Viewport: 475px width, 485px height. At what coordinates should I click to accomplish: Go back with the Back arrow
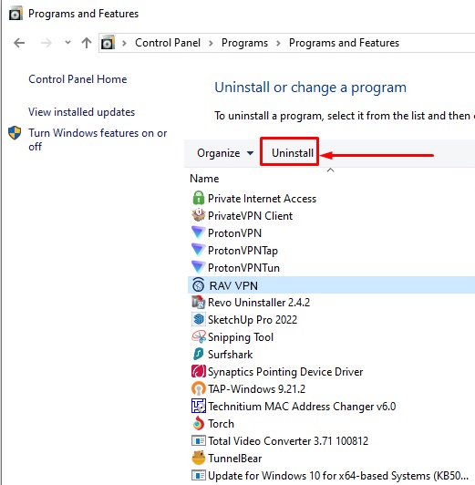click(19, 43)
